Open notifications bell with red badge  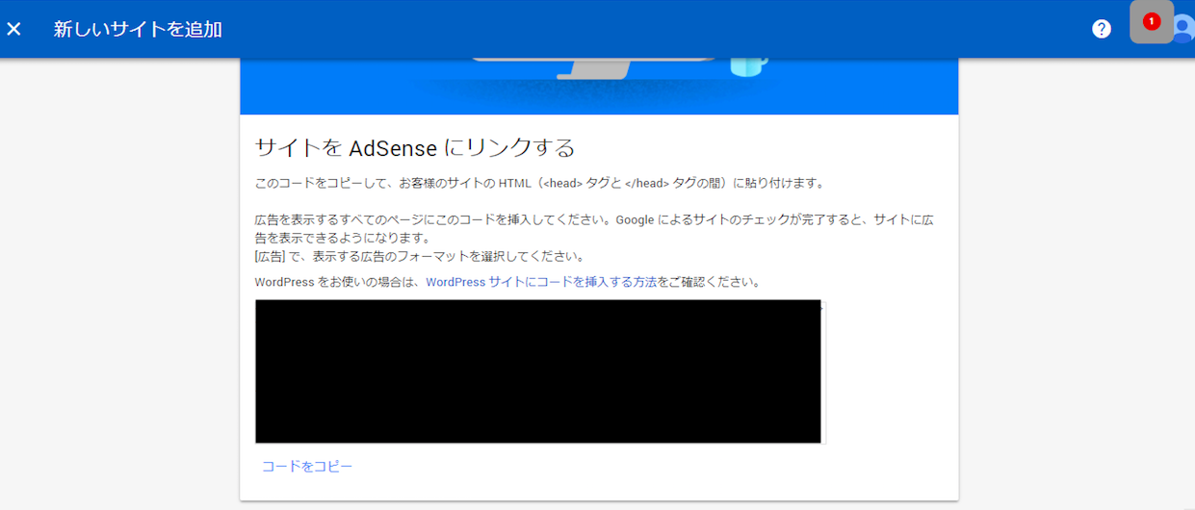[x=1152, y=22]
